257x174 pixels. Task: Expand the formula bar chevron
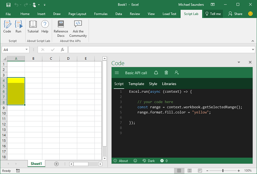pos(253,49)
